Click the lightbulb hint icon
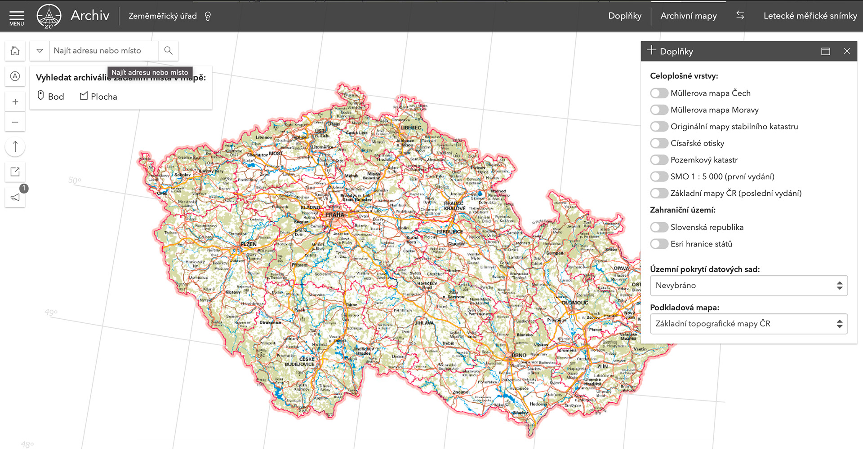Image resolution: width=863 pixels, height=449 pixels. click(x=208, y=16)
